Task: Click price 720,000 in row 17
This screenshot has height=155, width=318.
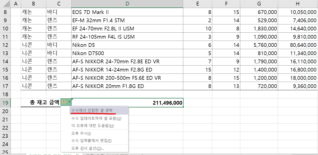Action: [259, 86]
